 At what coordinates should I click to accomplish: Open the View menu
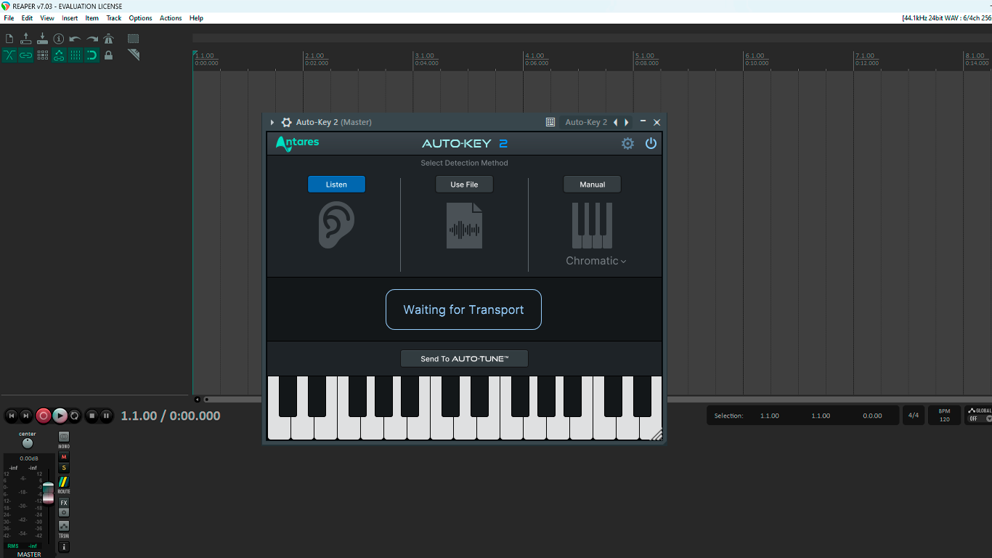[x=47, y=18]
